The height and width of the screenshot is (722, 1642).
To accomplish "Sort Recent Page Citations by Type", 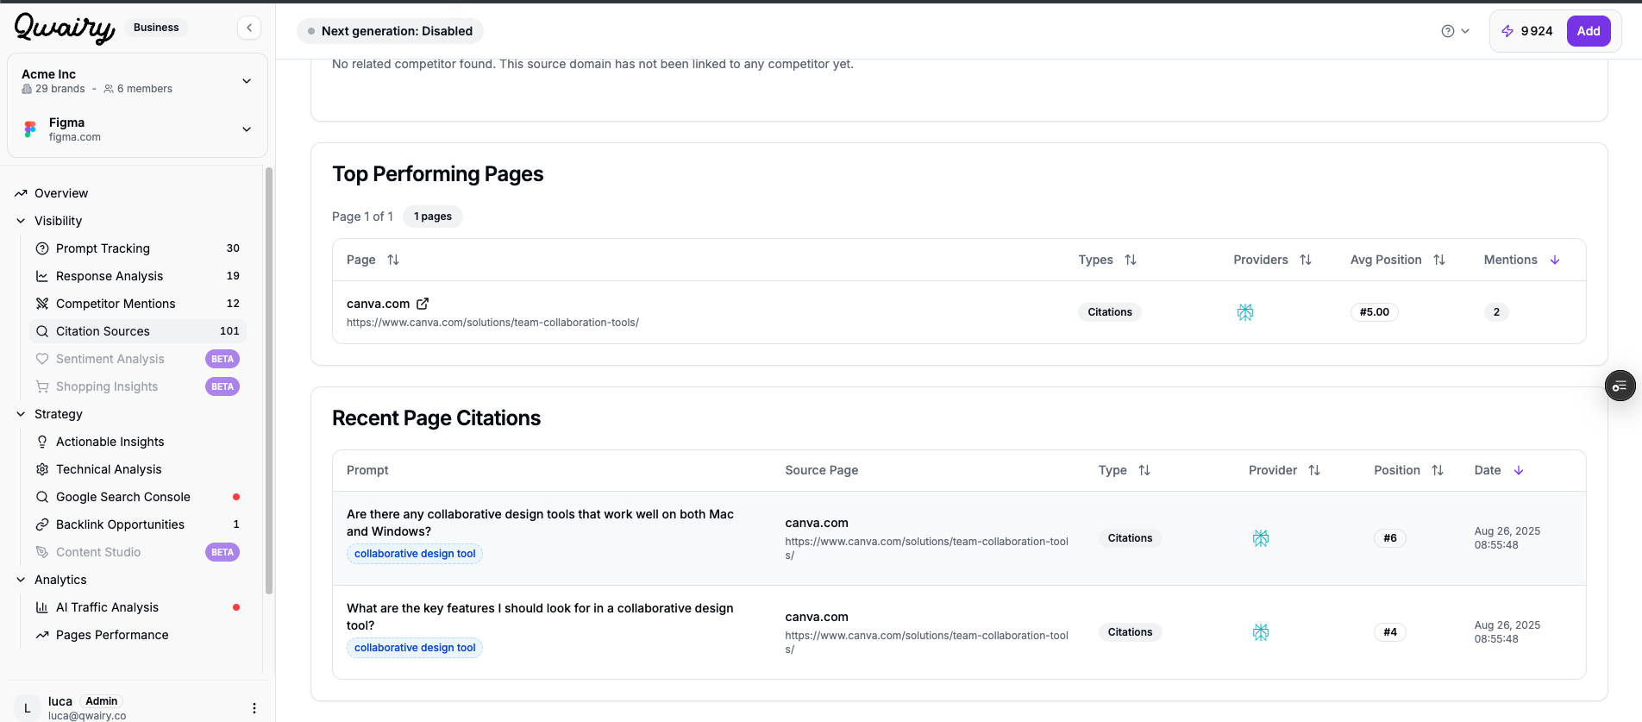I will [1144, 470].
